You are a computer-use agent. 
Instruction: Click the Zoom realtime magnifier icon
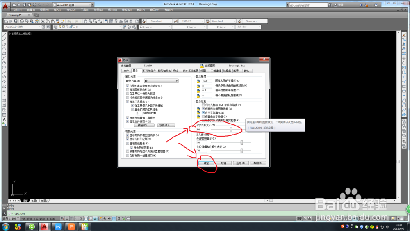pyautogui.click(x=90, y=21)
